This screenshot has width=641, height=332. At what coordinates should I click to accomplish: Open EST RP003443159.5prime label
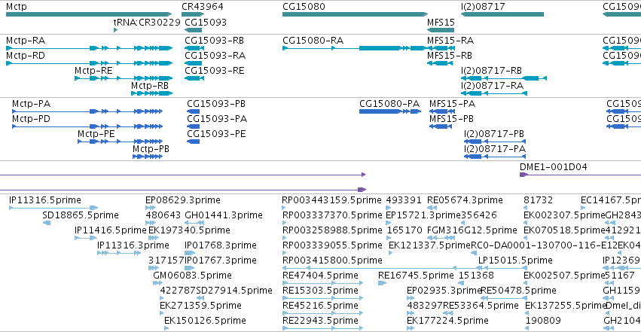pyautogui.click(x=331, y=200)
